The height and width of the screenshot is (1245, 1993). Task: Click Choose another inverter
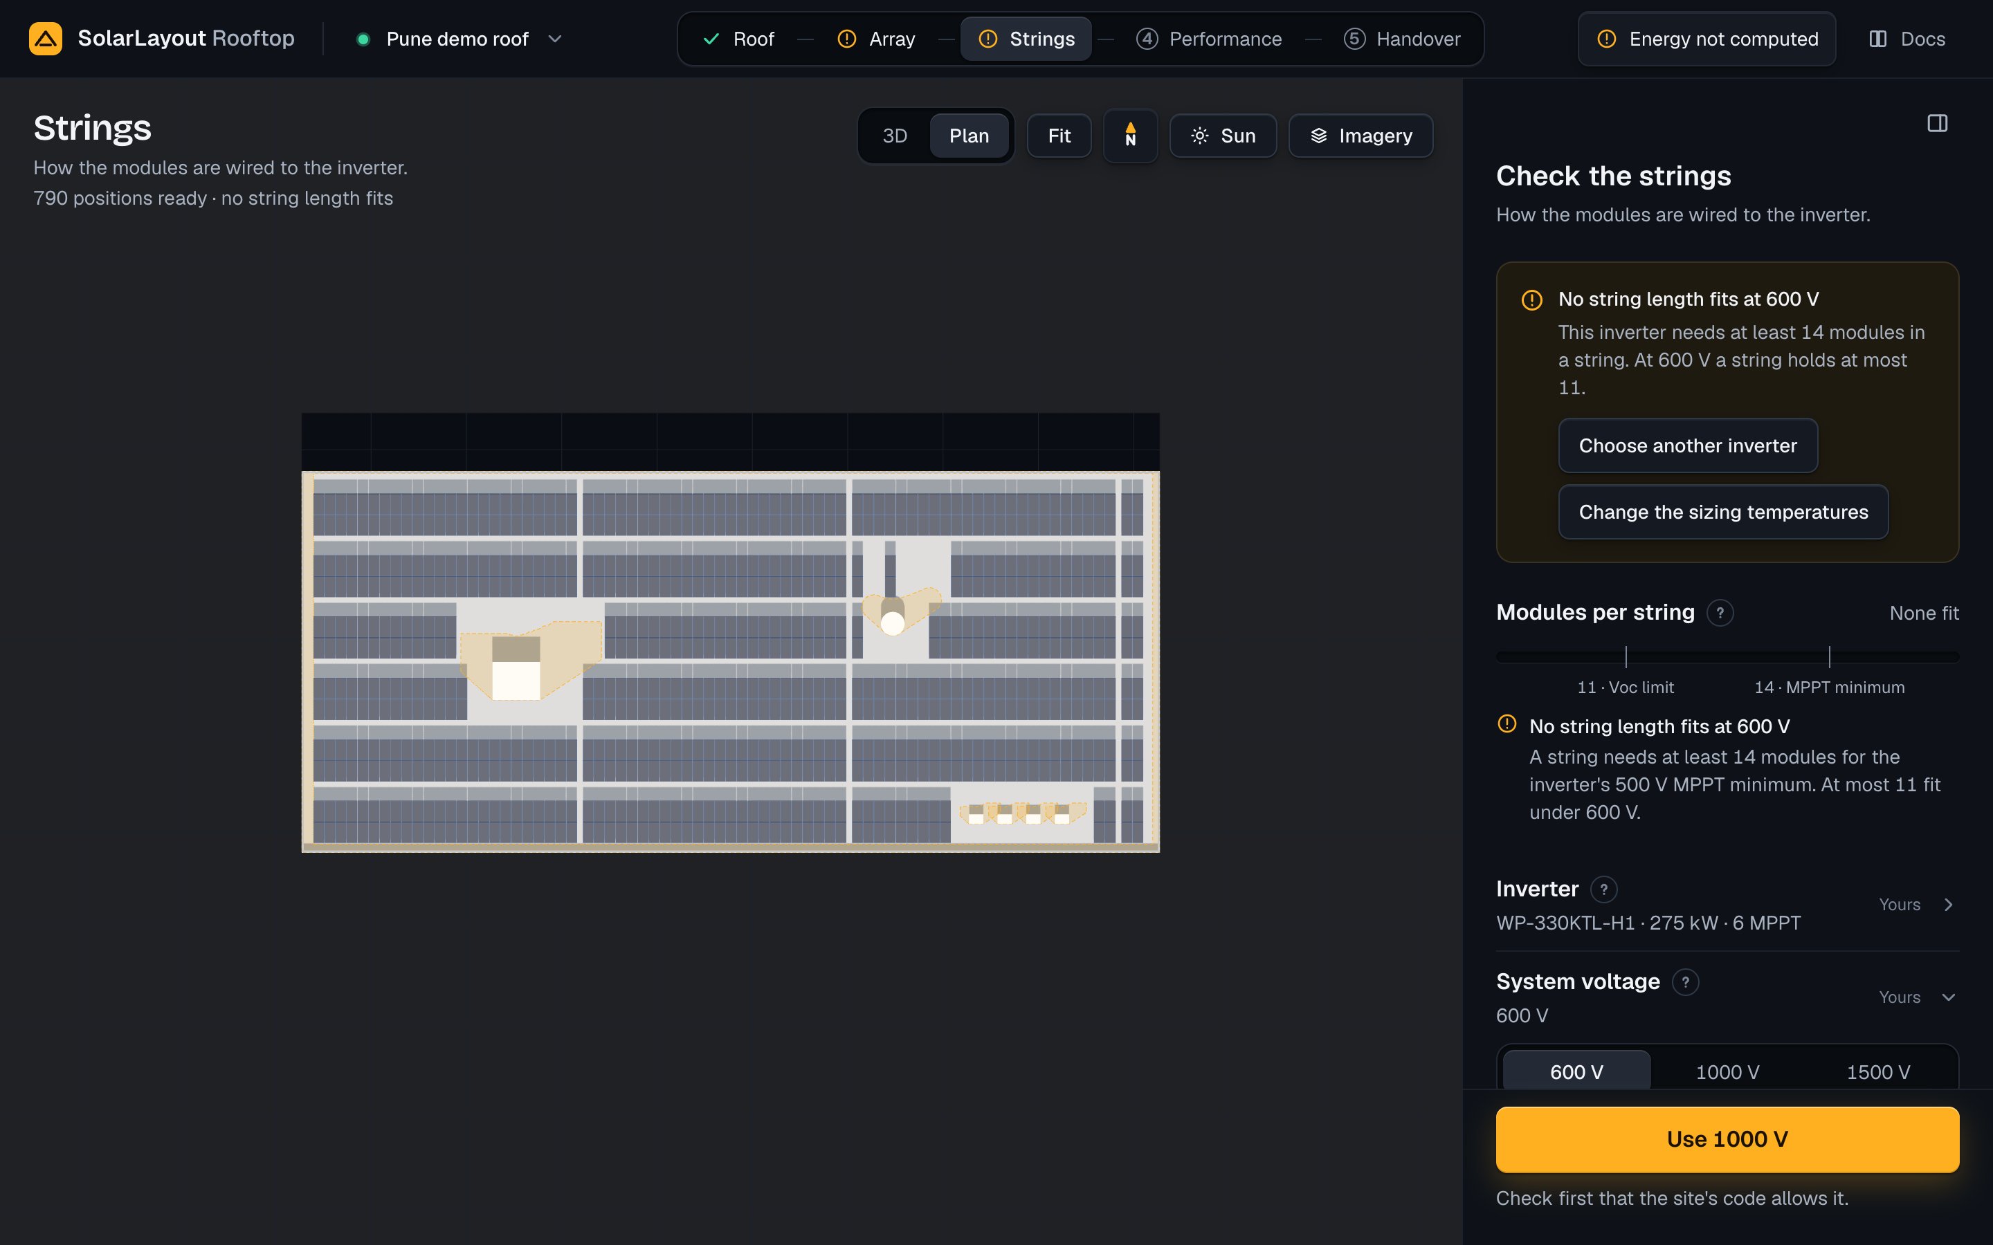click(1687, 445)
